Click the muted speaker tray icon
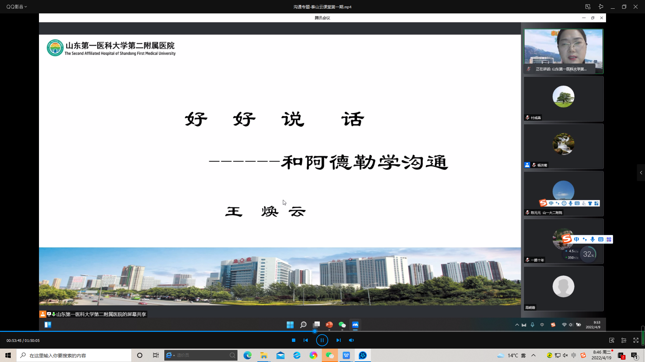The image size is (645, 362). click(x=565, y=355)
